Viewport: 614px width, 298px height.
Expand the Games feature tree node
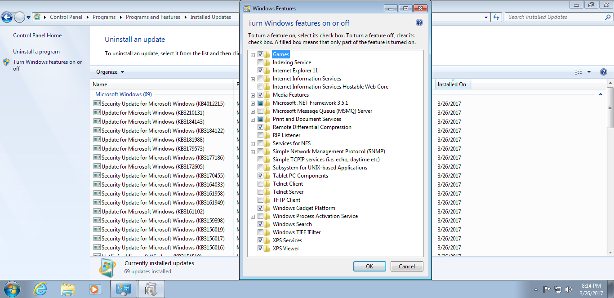coord(253,55)
